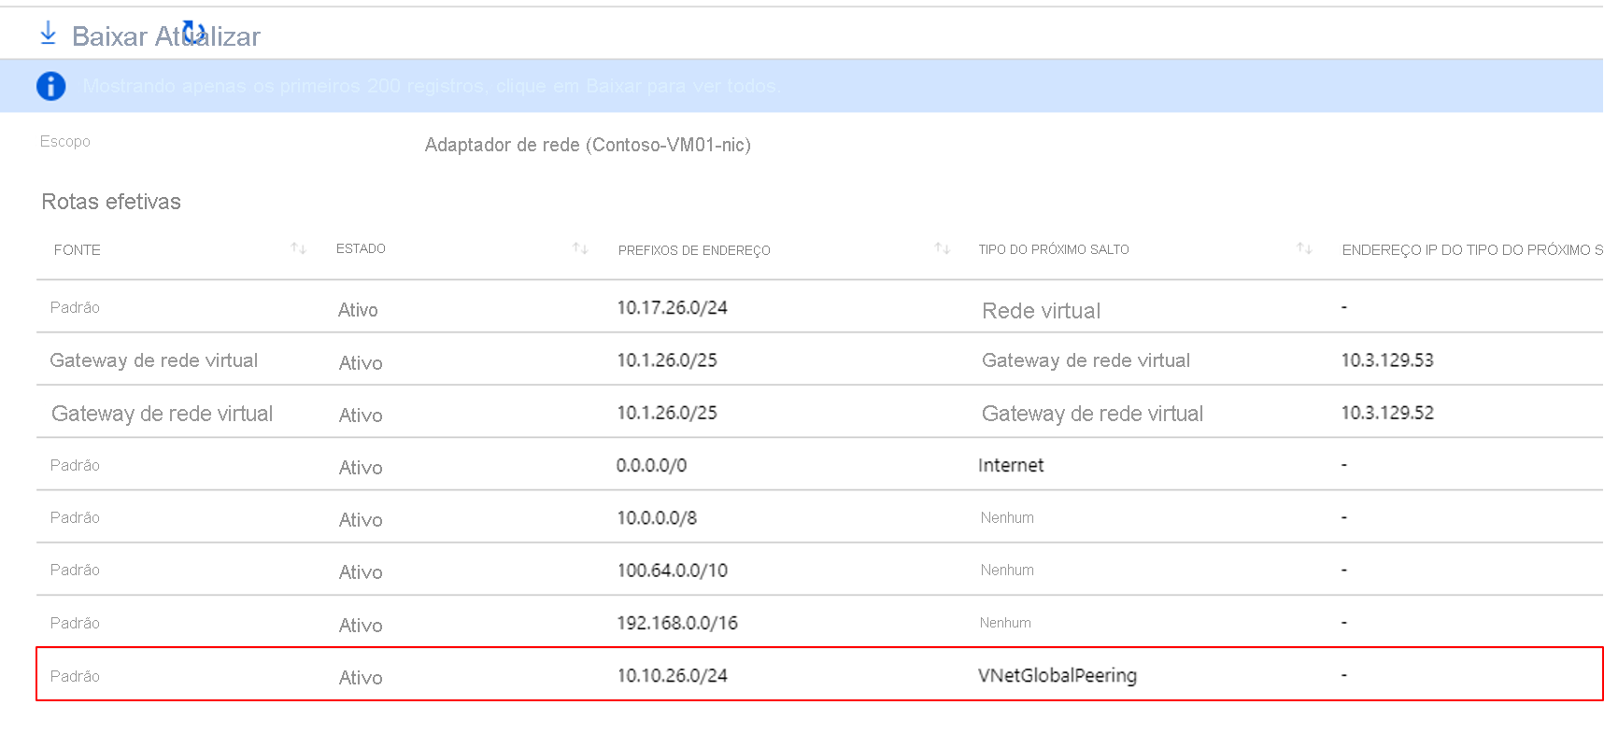Image resolution: width=1604 pixels, height=733 pixels.
Task: Click the banner message about the first 200 records
Action: pyautogui.click(x=432, y=86)
